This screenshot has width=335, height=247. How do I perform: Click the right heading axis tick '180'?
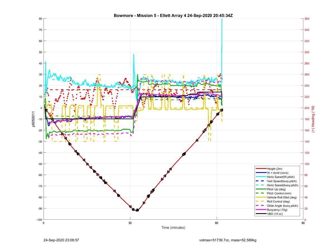pos(307,119)
